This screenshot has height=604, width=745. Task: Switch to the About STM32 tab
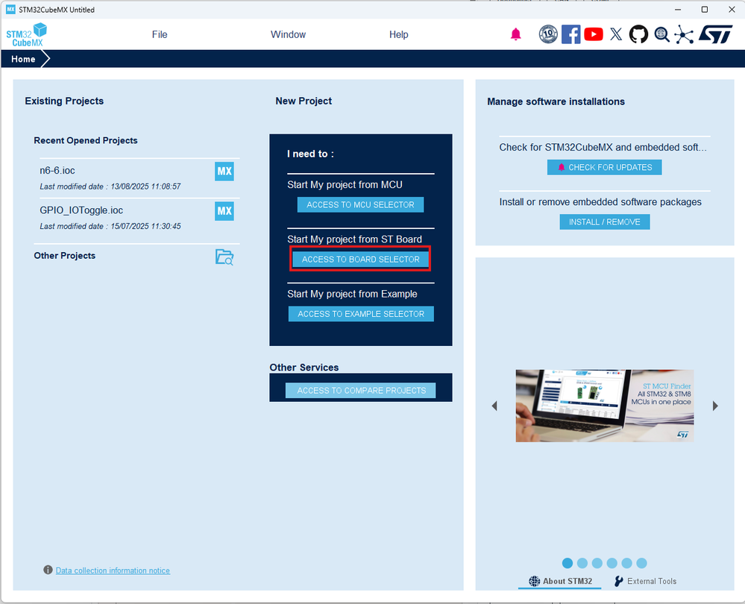560,581
